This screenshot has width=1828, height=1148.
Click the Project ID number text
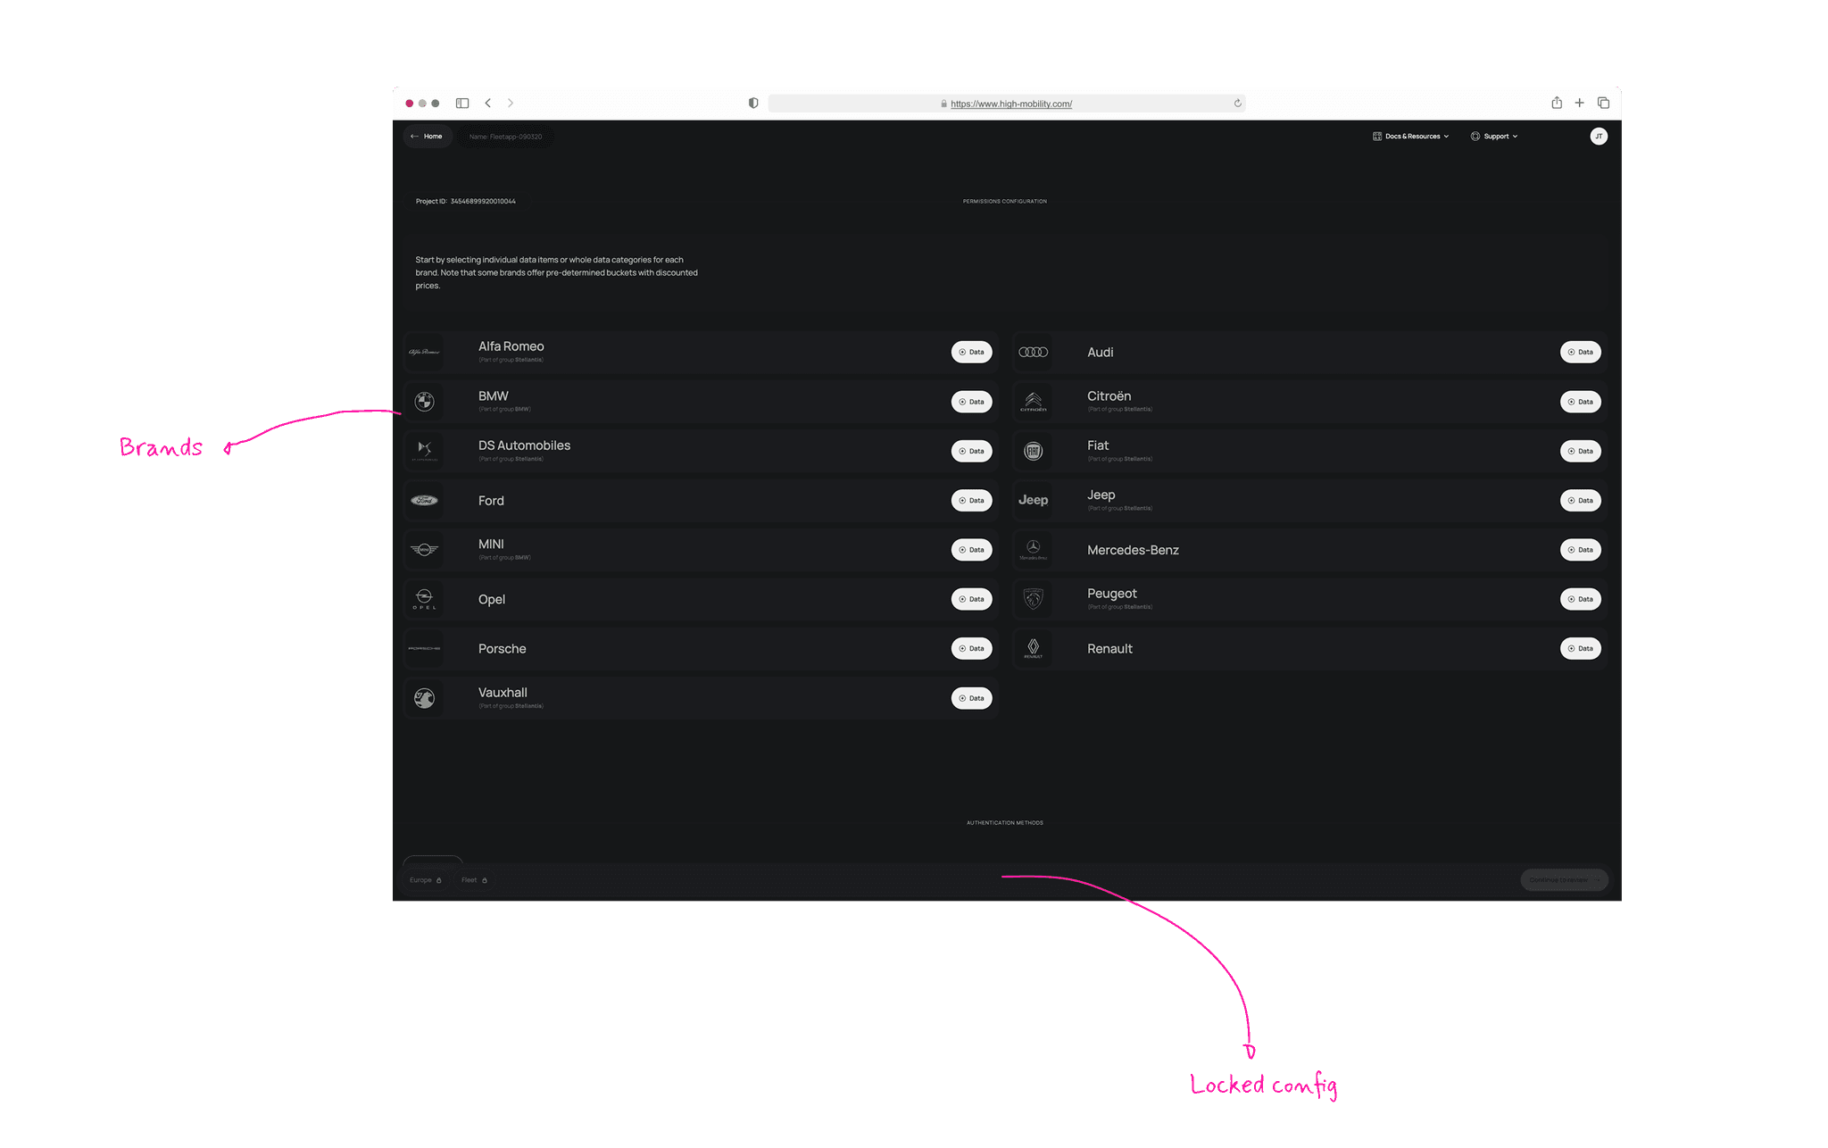(x=483, y=202)
